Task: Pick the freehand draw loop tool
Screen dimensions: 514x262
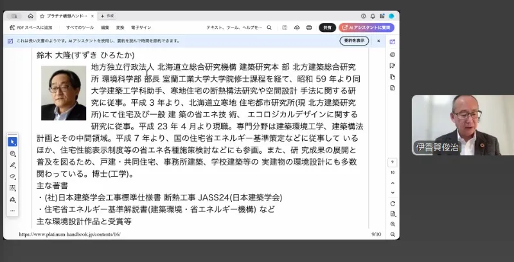Action: (13, 176)
